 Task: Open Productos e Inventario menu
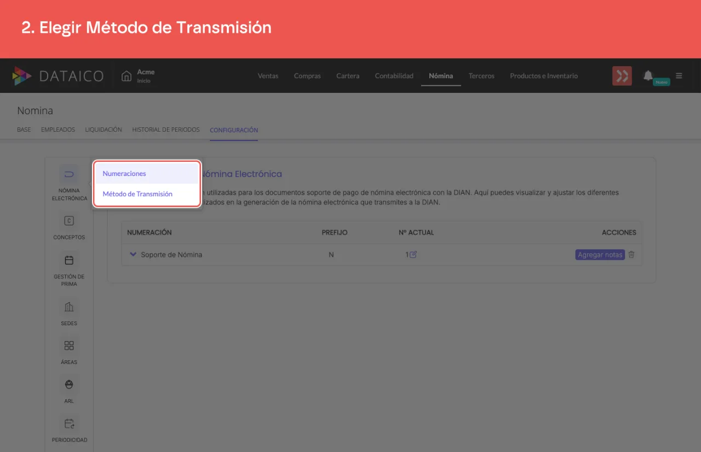tap(544, 76)
